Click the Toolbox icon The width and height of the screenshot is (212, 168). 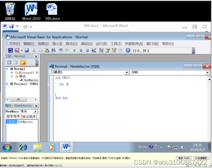tap(120, 50)
